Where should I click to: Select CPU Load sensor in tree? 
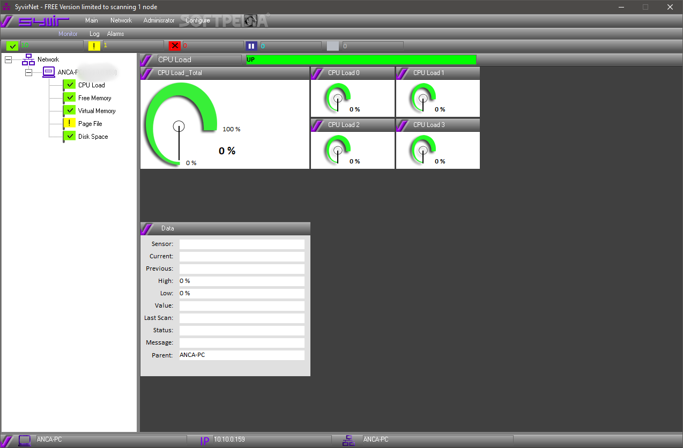tap(92, 85)
